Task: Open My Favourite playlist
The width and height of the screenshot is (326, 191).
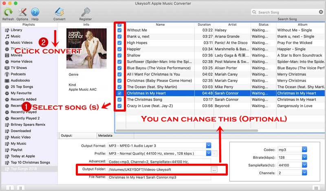Action: pos(21,93)
